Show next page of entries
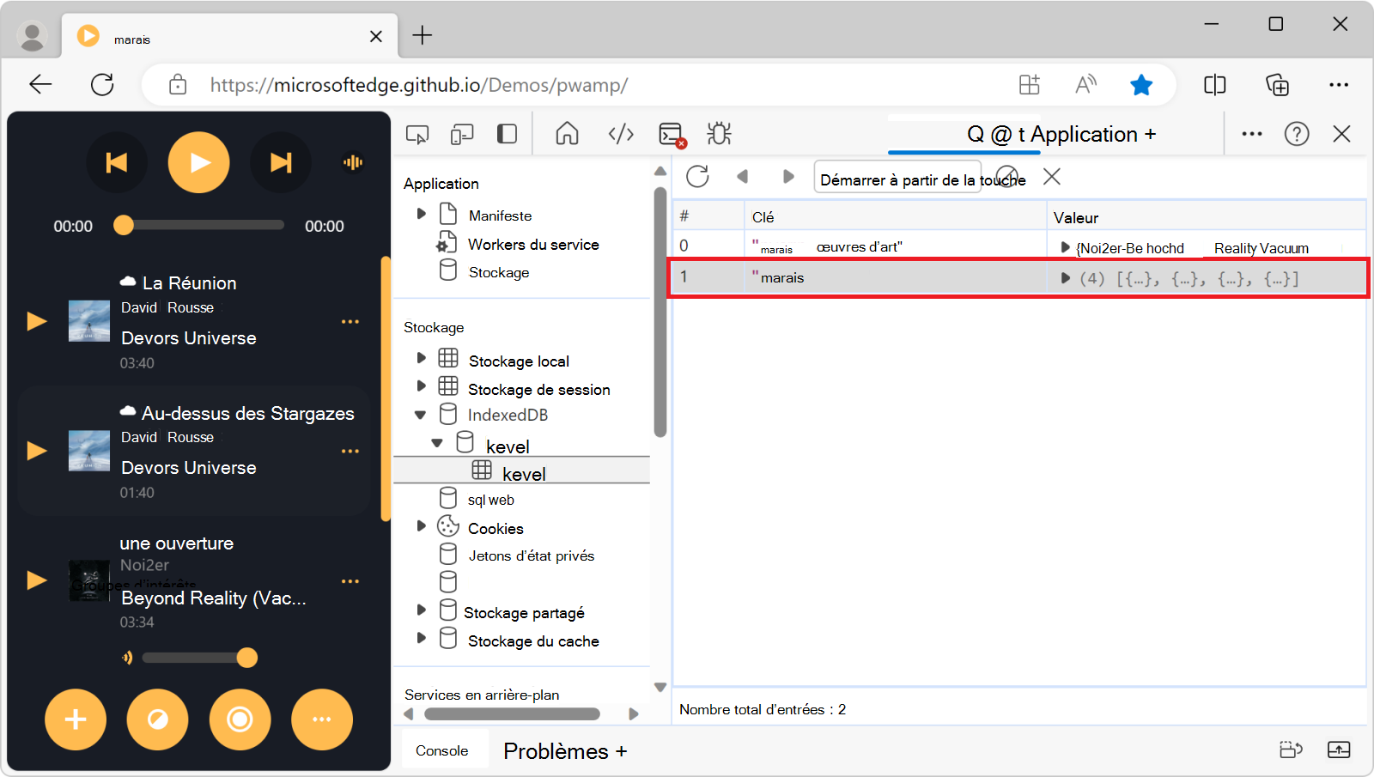The width and height of the screenshot is (1374, 777). click(x=788, y=177)
